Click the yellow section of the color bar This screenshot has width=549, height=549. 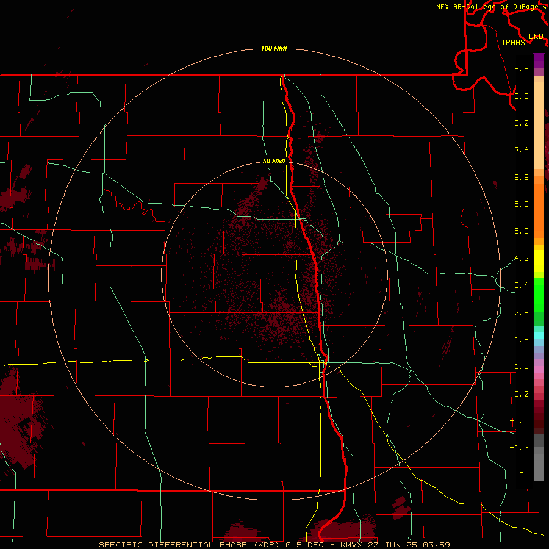tap(539, 261)
